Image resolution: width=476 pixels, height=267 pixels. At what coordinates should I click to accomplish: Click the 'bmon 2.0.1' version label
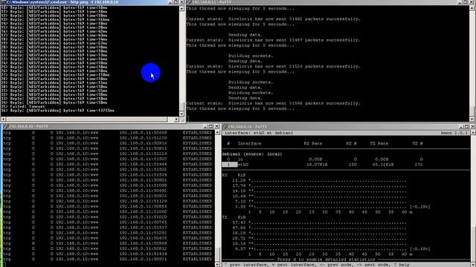click(x=454, y=133)
